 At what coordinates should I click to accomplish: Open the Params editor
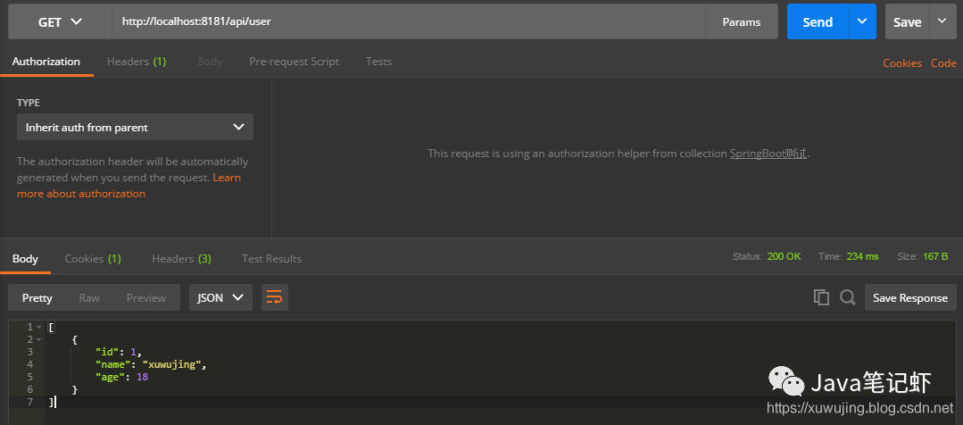742,21
